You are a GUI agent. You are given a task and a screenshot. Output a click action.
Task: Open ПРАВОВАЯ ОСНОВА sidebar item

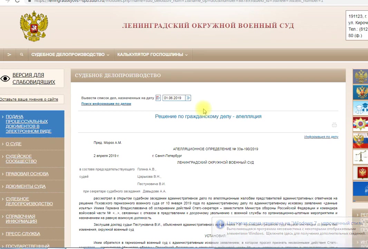click(x=27, y=174)
